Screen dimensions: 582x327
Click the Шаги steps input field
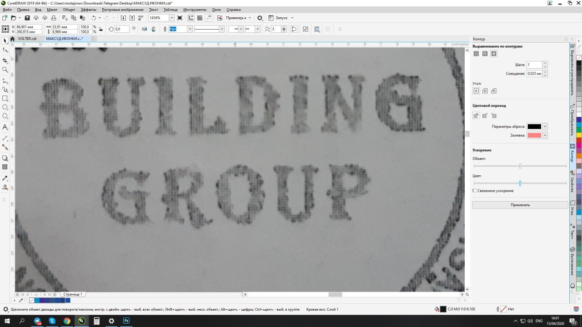click(535, 65)
